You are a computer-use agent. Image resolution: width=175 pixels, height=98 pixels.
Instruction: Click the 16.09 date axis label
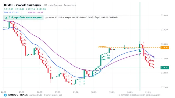[x=40, y=92]
